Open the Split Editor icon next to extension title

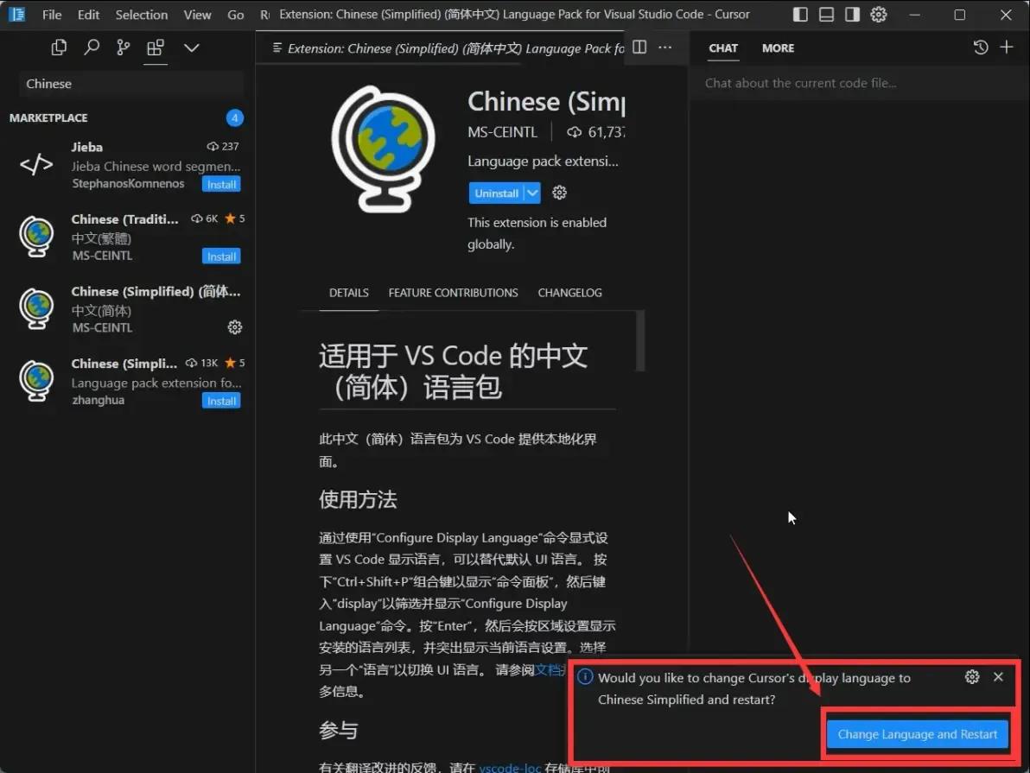tap(639, 48)
